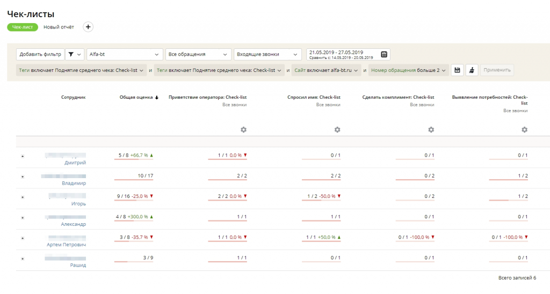Image resolution: width=550 pixels, height=294 pixels.
Task: Click the clear filters broom icon
Action: tap(472, 70)
